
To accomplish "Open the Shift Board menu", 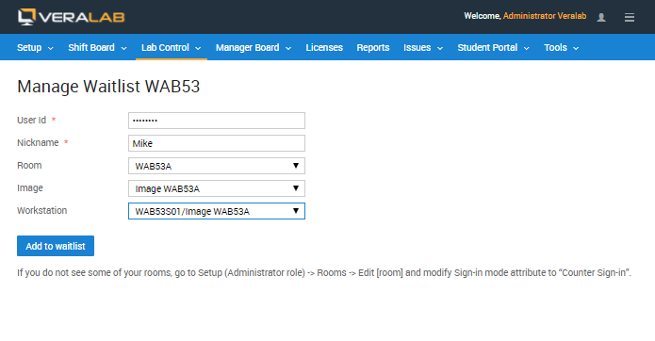I will (x=97, y=48).
